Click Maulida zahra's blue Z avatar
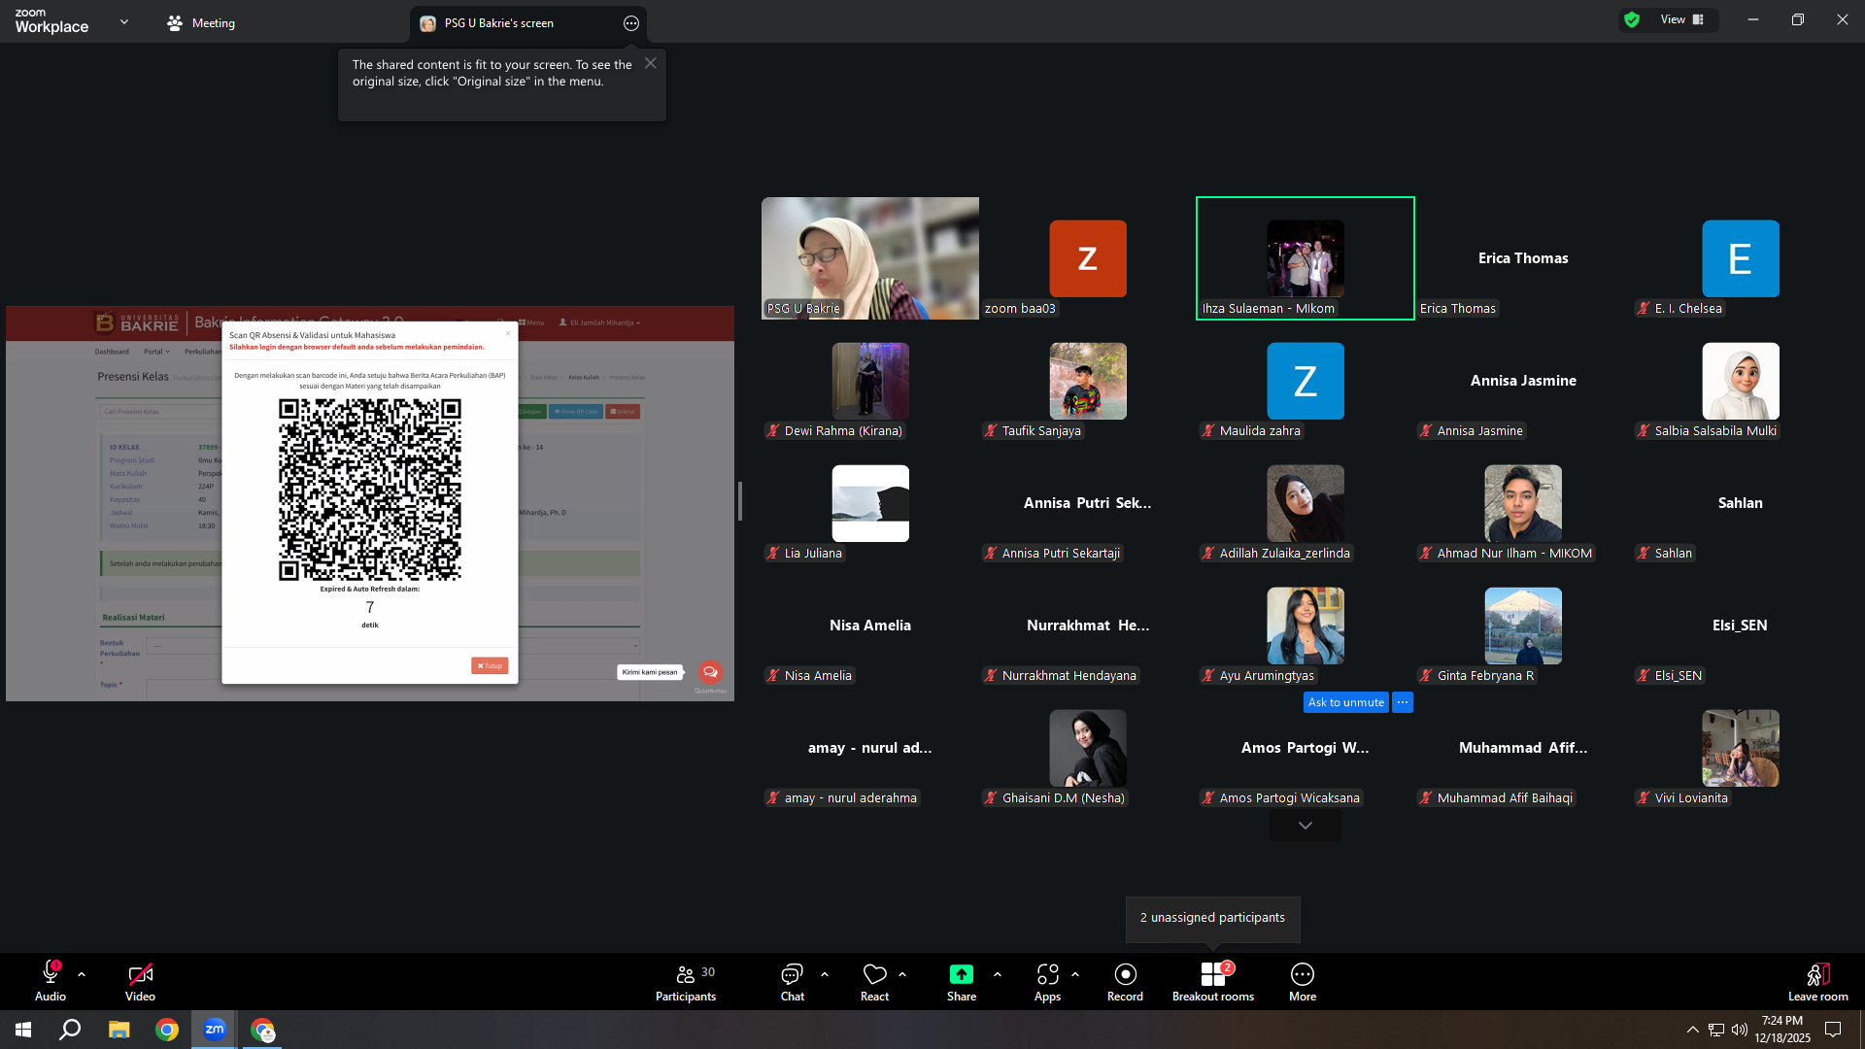 (1305, 381)
